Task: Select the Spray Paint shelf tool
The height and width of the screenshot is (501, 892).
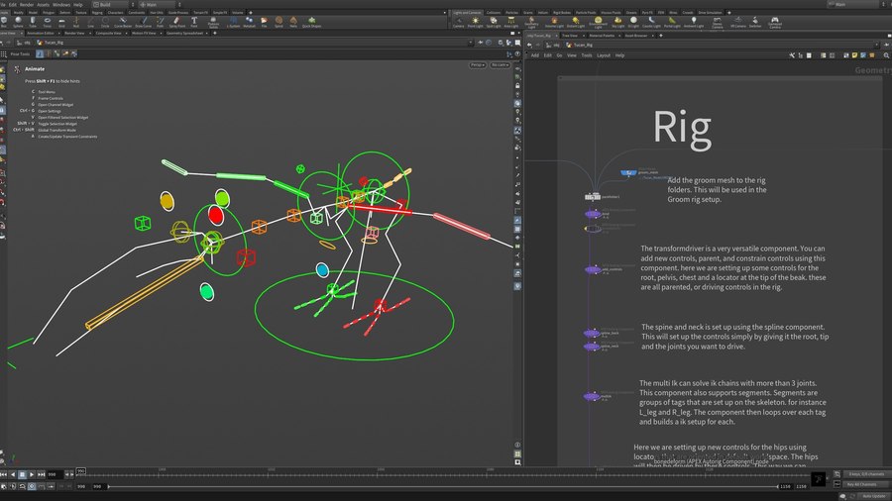Action: pos(177,22)
